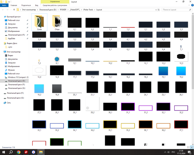Switch to the Главная ribbon tab

click(x=14, y=5)
